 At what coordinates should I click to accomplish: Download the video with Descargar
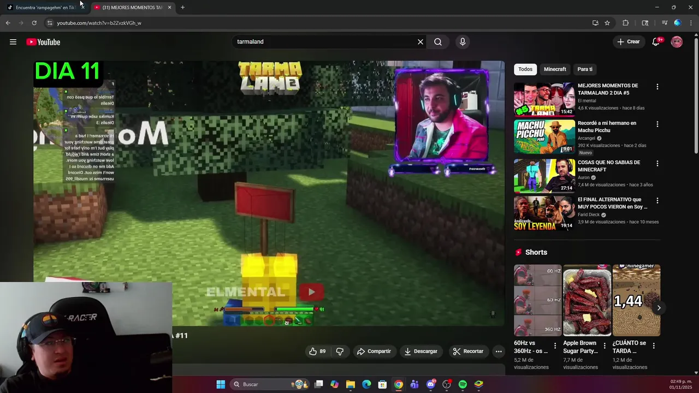(x=421, y=352)
